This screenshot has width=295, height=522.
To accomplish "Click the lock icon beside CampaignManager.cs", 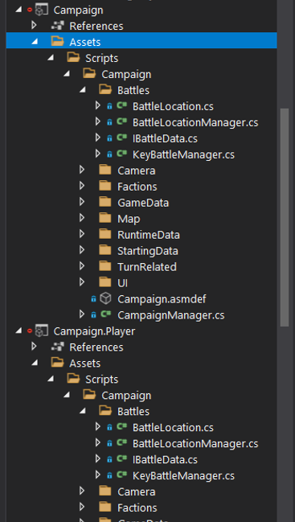I will coord(93,315).
